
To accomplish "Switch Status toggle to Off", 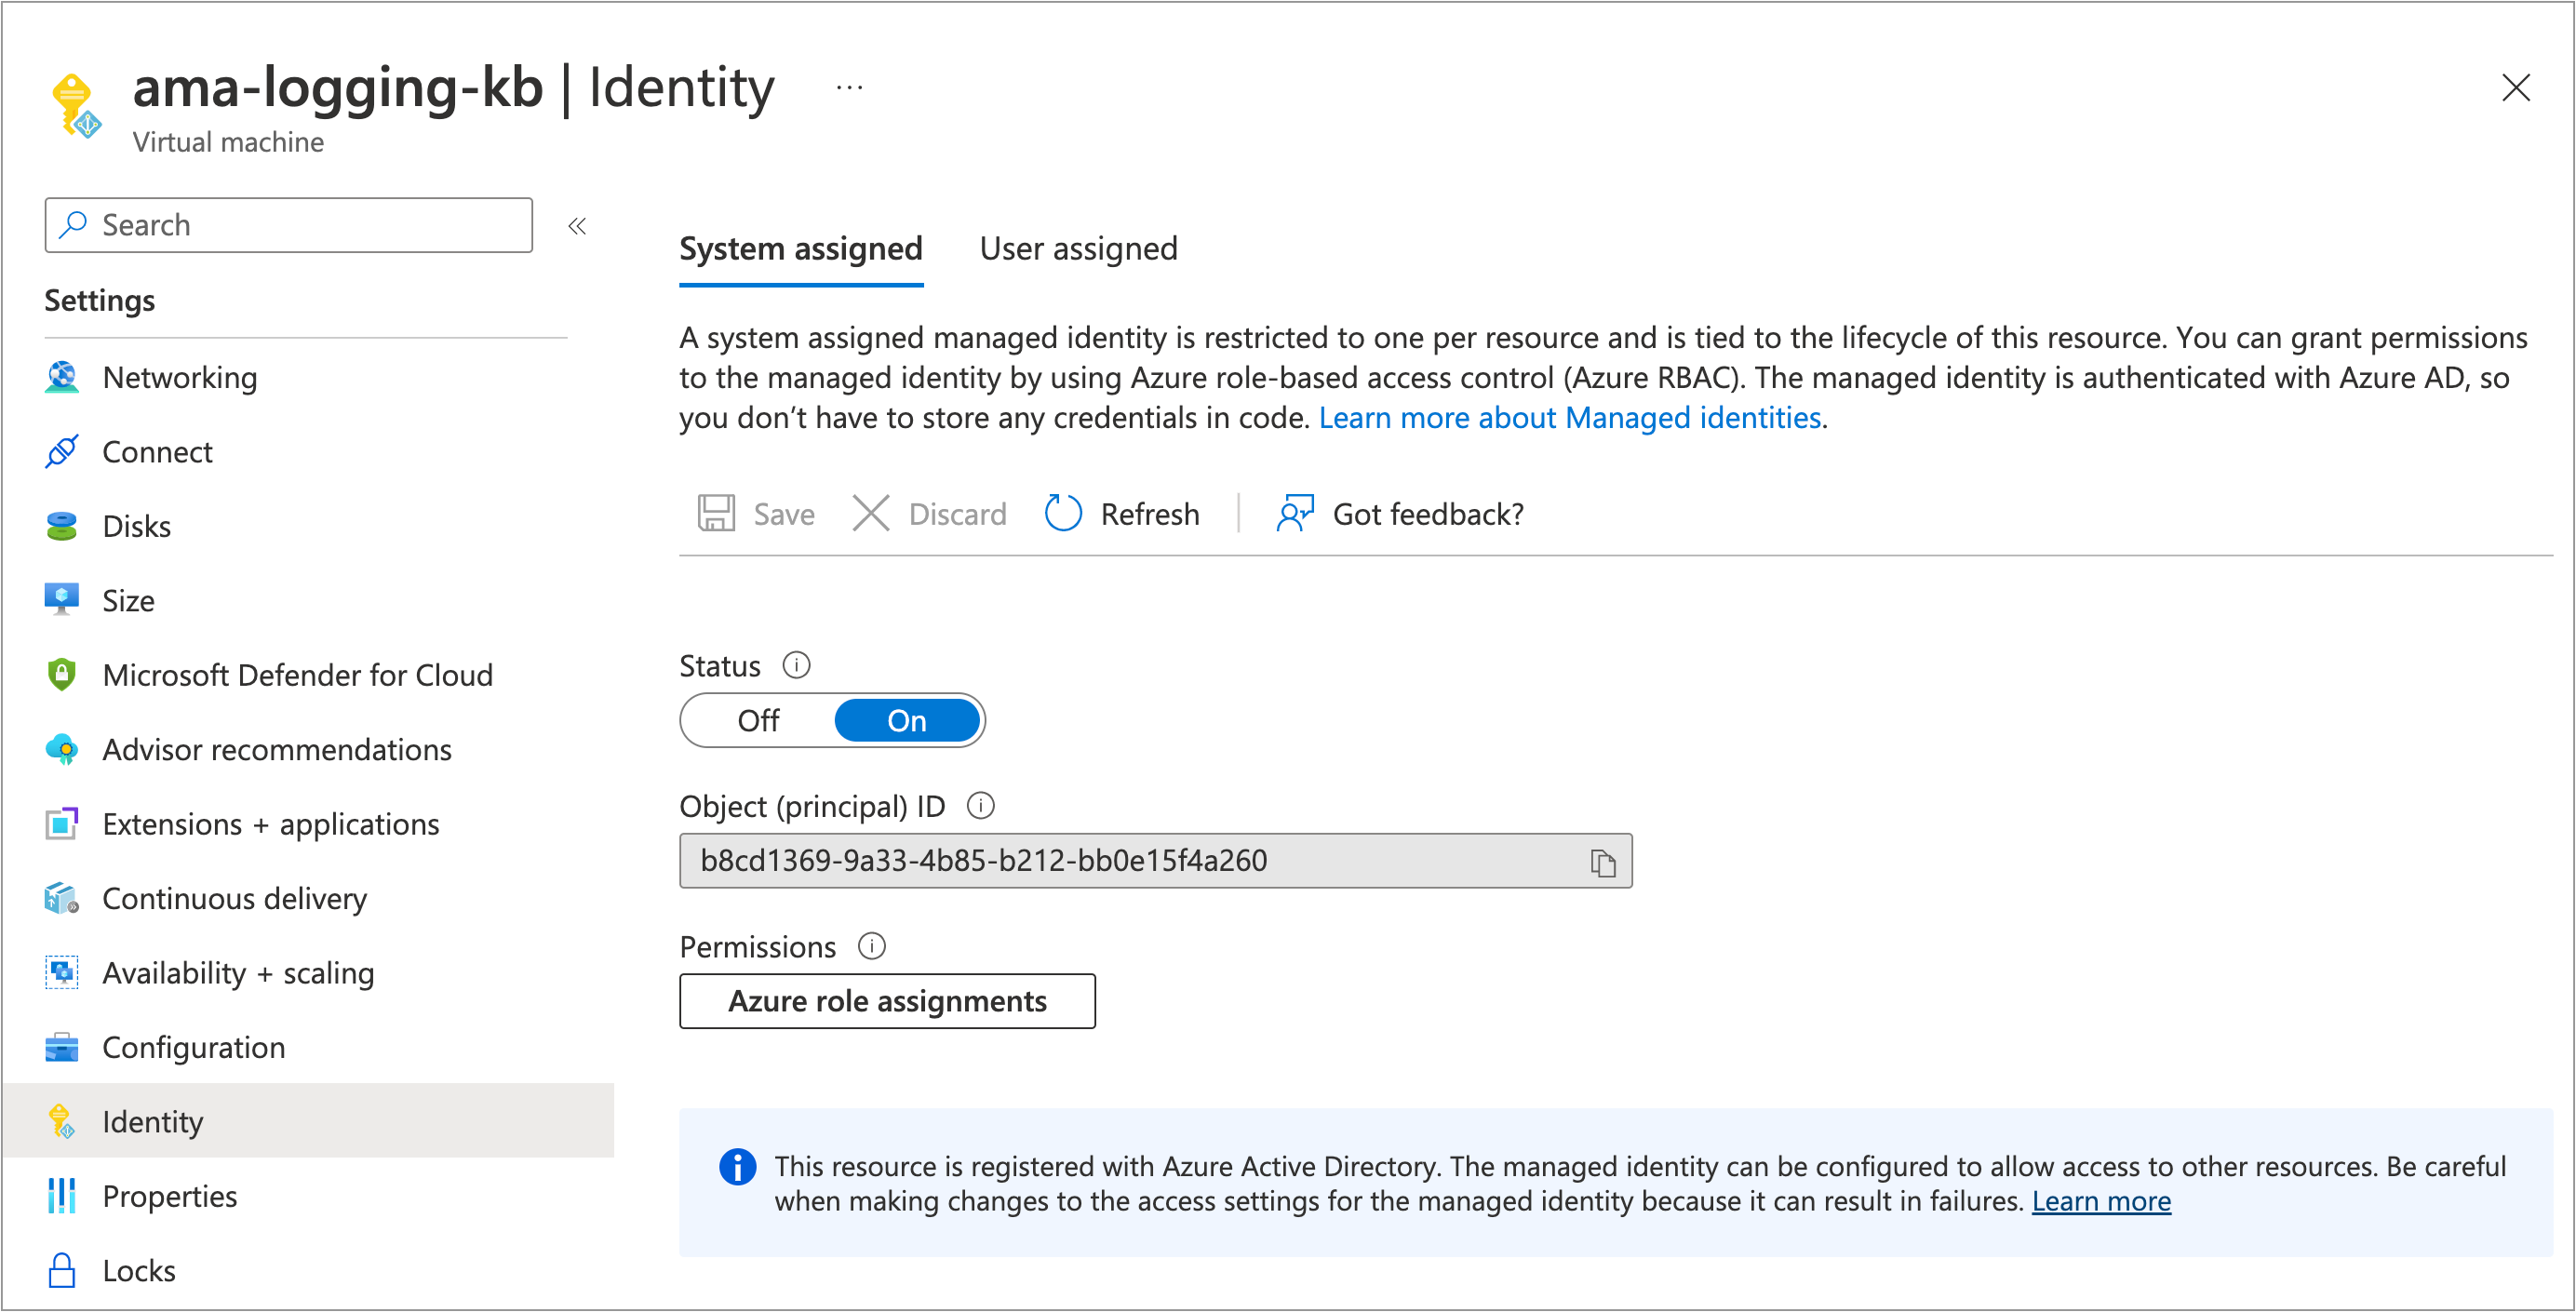I will click(758, 721).
